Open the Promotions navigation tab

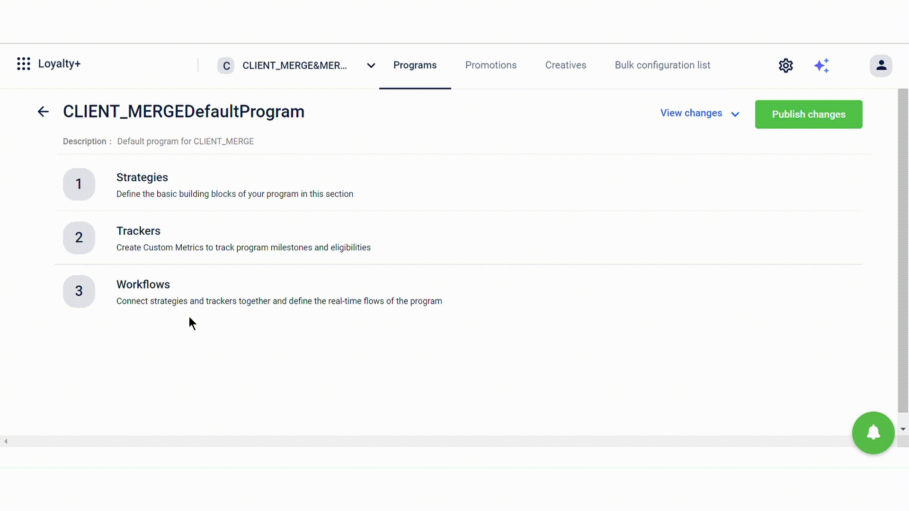pyautogui.click(x=490, y=65)
